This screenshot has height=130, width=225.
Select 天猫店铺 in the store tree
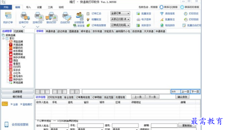click(x=18, y=45)
